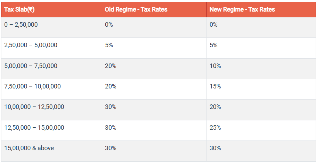Click Old Regime rate for 10,00,000 – 12,50,000

(x=111, y=107)
